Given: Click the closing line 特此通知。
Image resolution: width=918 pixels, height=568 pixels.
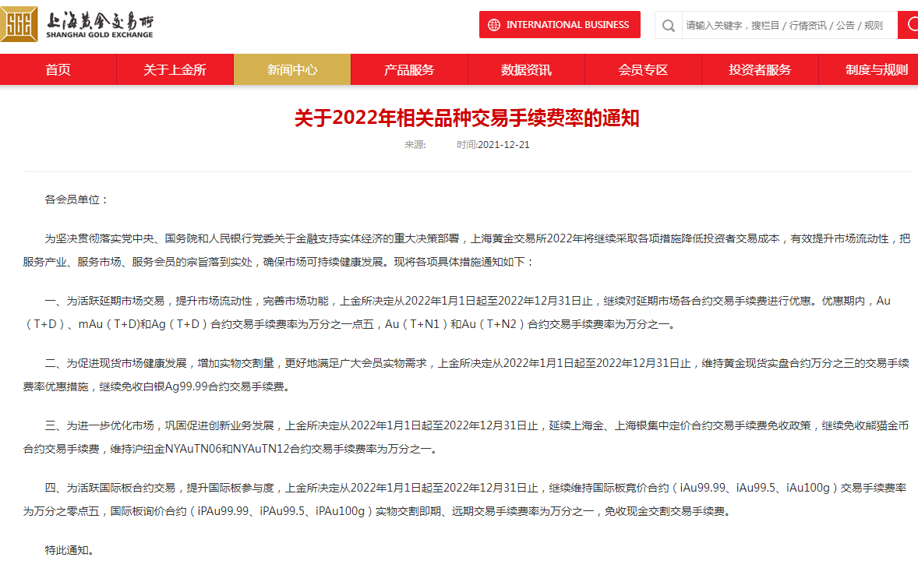Looking at the screenshot, I should point(69,550).
